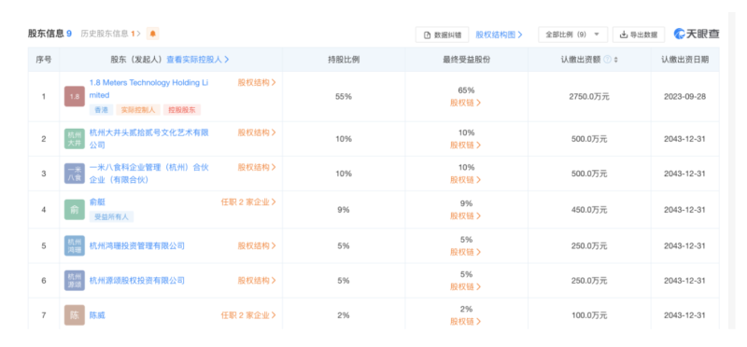Image resolution: width=747 pixels, height=347 pixels.
Task: Click the help icon next to 认缴出资额
Action: coord(607,60)
